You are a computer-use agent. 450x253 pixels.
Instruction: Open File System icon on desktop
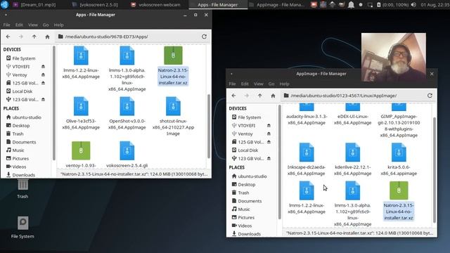click(x=22, y=228)
